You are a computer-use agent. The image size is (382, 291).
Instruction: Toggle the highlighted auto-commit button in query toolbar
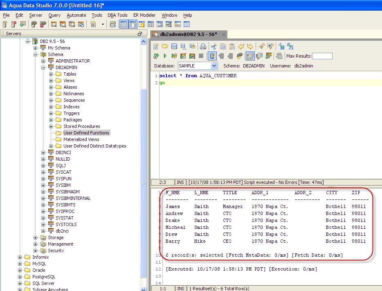[212, 56]
